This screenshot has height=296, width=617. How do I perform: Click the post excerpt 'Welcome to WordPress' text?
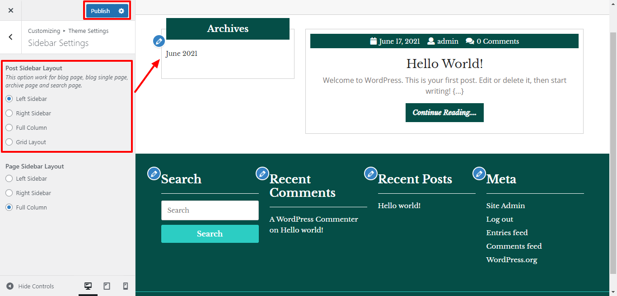coord(444,86)
